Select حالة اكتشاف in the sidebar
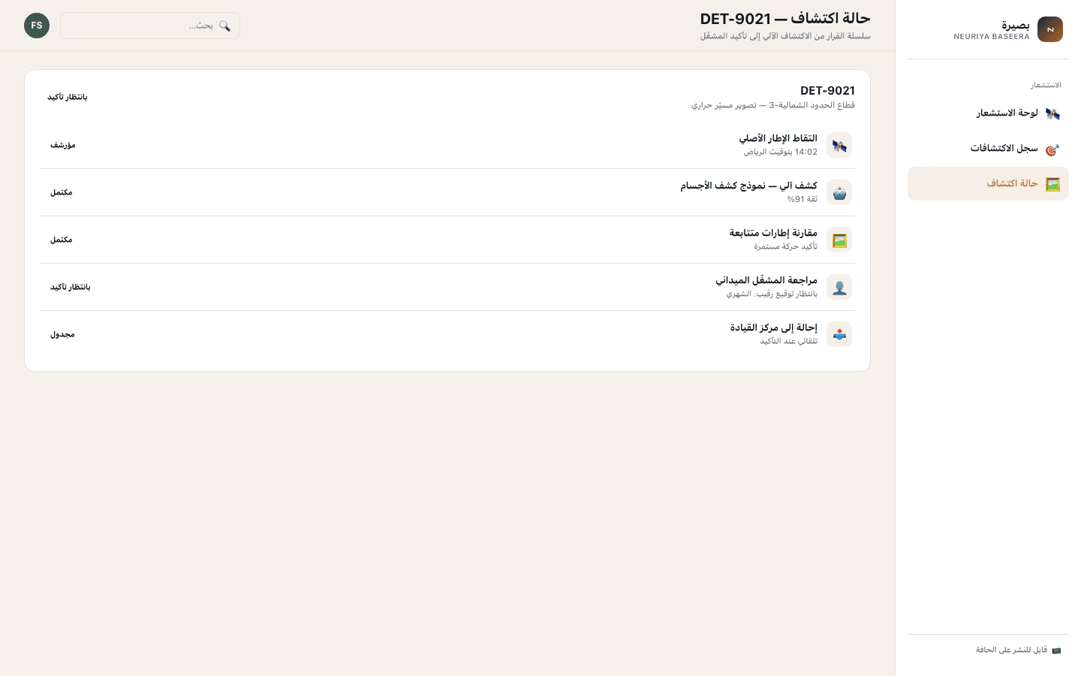This screenshot has height=676, width=1081. pyautogui.click(x=988, y=184)
